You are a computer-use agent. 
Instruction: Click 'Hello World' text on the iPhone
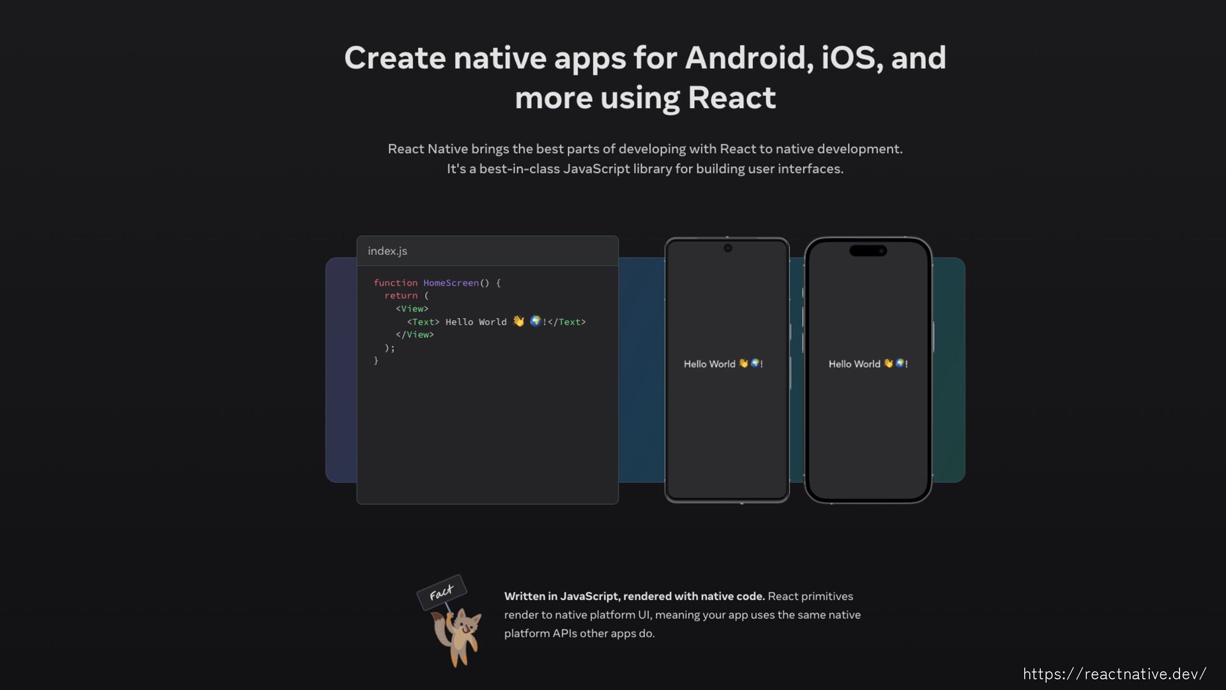click(854, 364)
